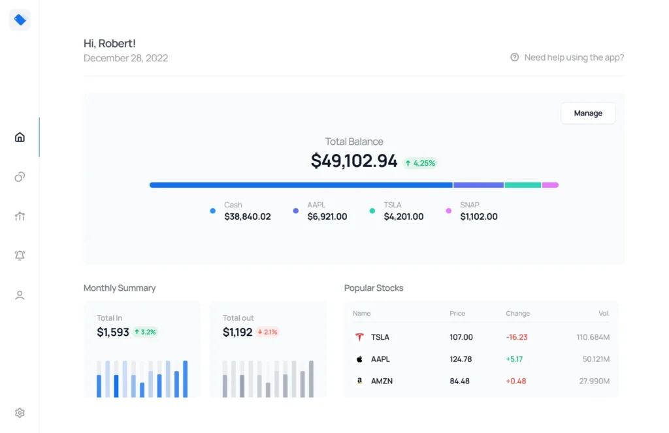Click the pink SNAP segment of balance bar

[x=550, y=185]
